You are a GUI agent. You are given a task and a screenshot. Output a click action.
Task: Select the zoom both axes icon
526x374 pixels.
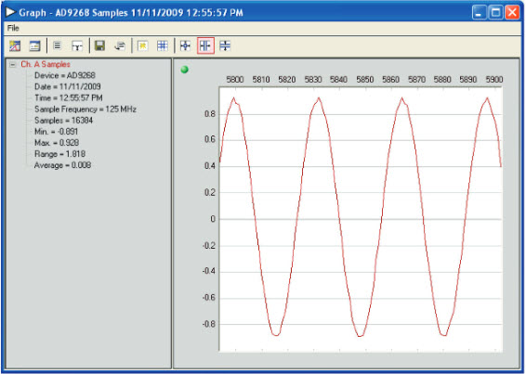[185, 45]
